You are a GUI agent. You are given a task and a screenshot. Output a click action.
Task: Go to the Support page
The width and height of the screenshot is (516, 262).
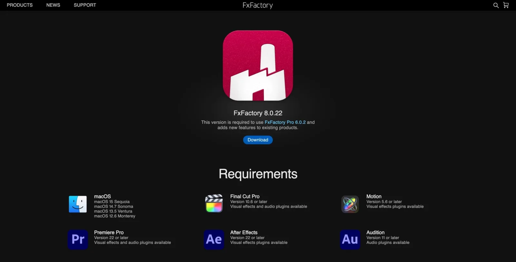pos(85,5)
